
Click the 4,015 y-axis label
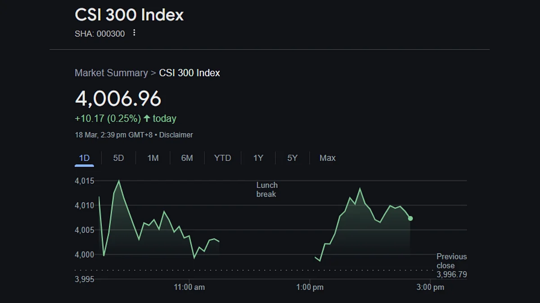85,181
